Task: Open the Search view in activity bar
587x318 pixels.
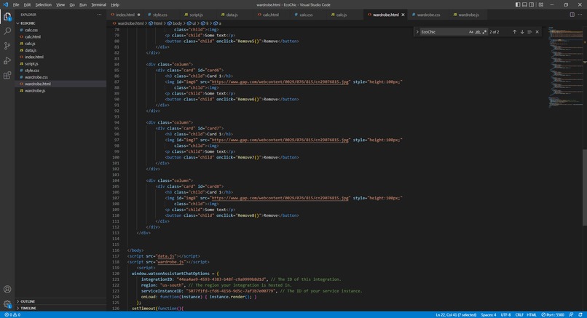Action: click(7, 31)
